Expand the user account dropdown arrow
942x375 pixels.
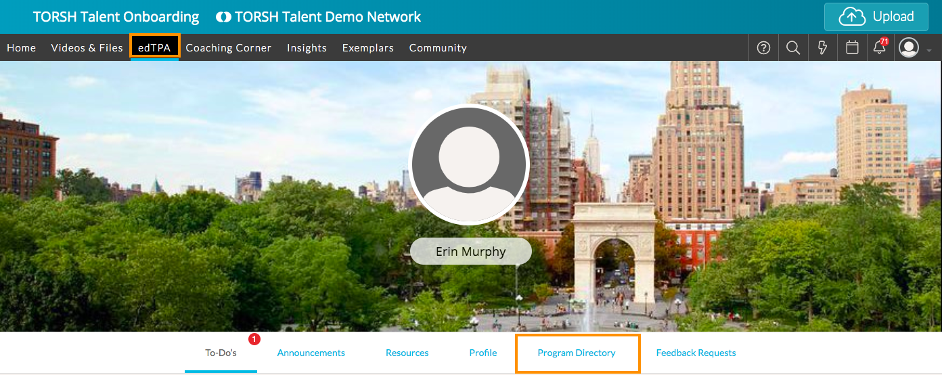point(929,50)
